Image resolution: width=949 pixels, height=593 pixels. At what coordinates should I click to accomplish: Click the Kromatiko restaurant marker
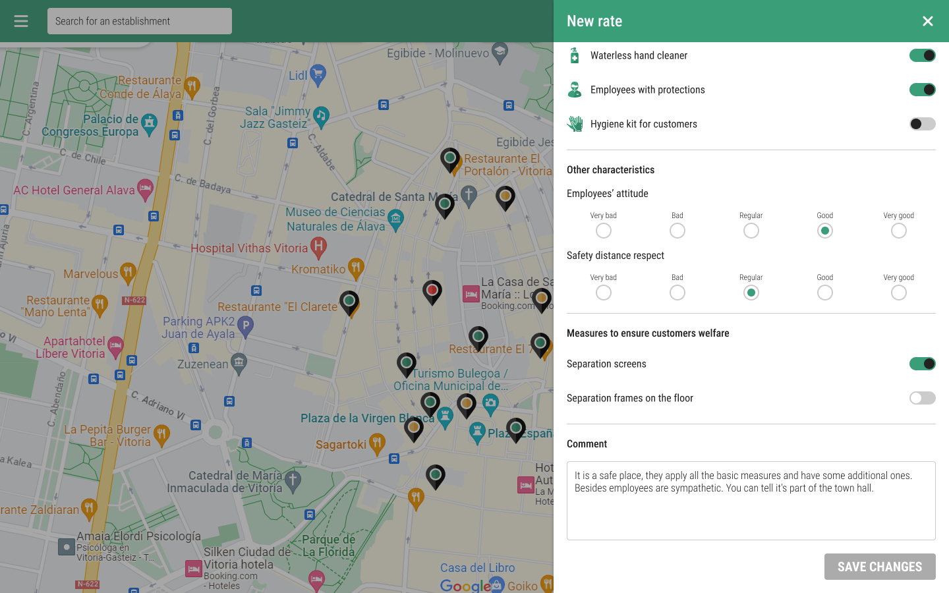coord(356,268)
